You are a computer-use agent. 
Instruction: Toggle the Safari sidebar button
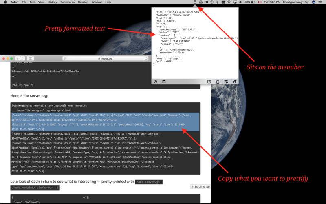pos(31,58)
